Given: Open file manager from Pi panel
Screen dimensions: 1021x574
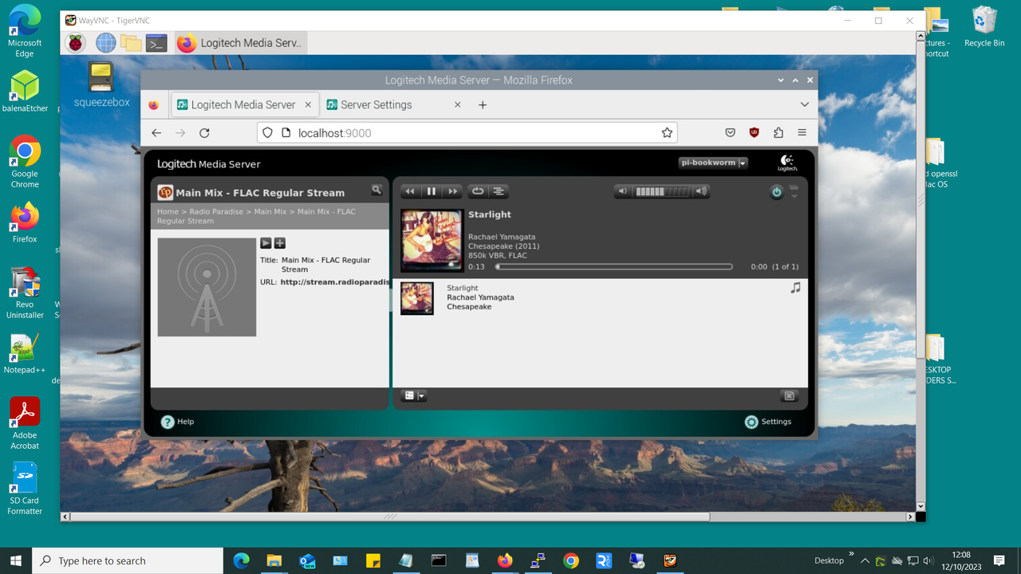Looking at the screenshot, I should click(x=131, y=43).
